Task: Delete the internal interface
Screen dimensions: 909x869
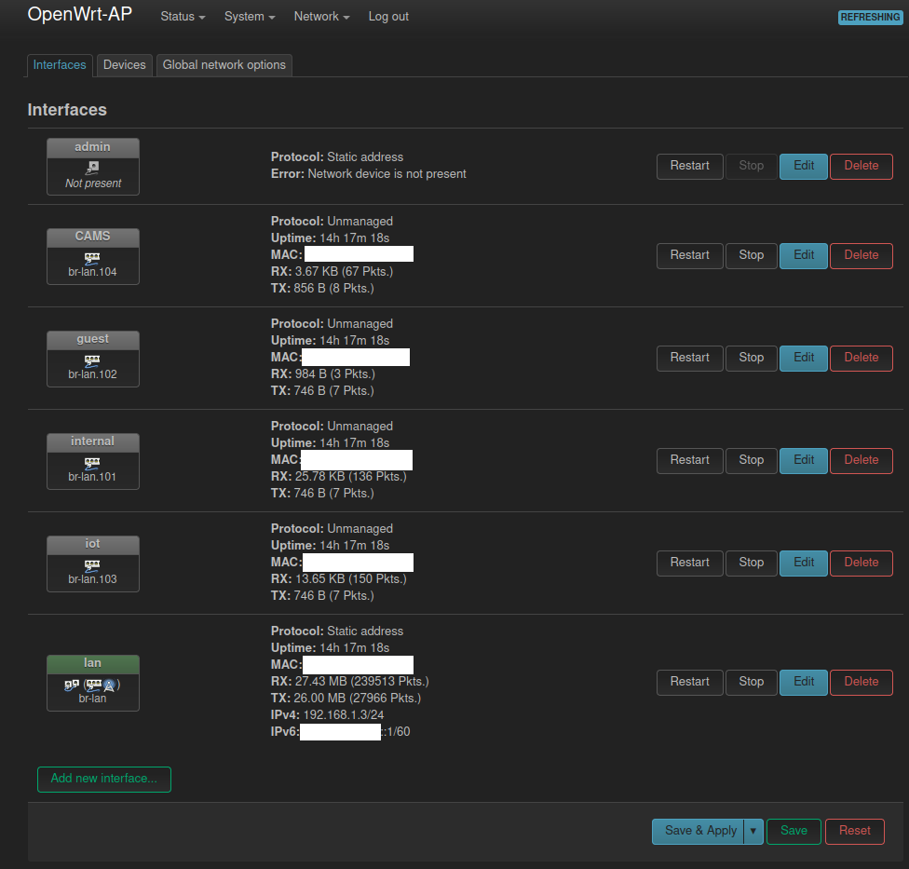Action: (861, 460)
